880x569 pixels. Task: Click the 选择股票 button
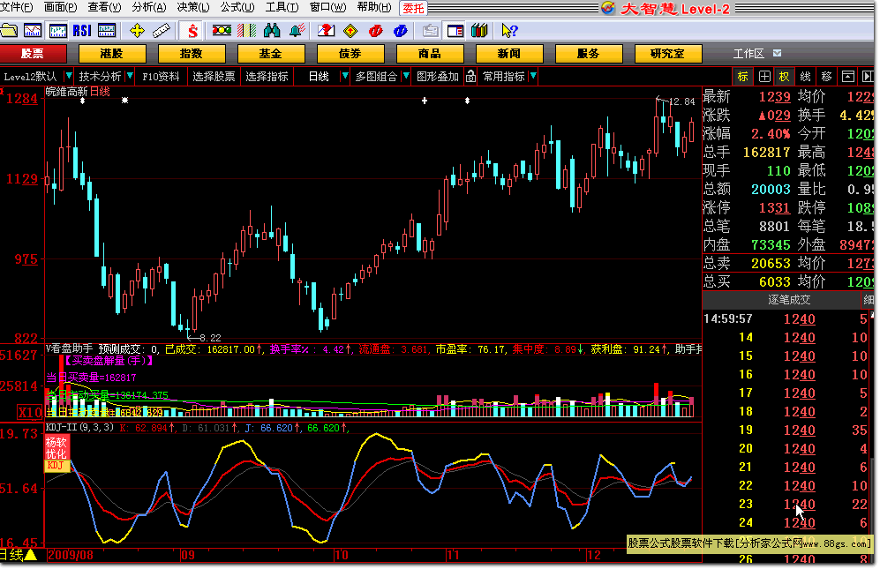214,77
